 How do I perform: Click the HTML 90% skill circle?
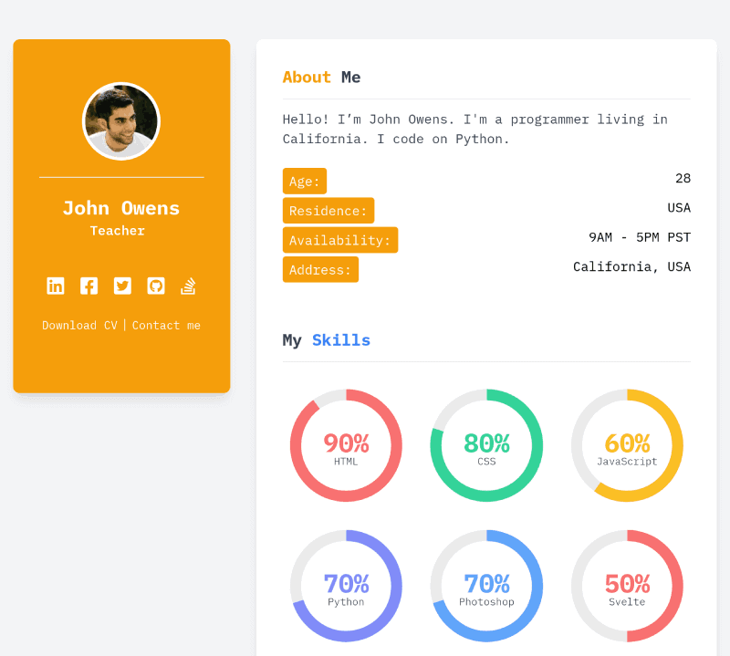pos(346,444)
